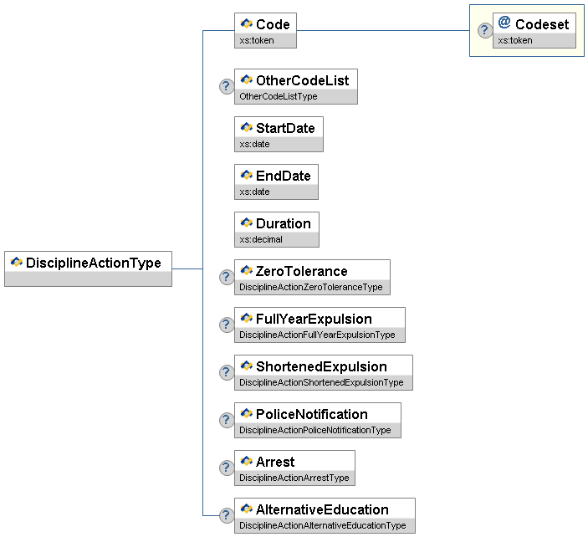This screenshot has height=537, width=588.
Task: Click the @ attribute icon on Codeset
Action: 504,23
